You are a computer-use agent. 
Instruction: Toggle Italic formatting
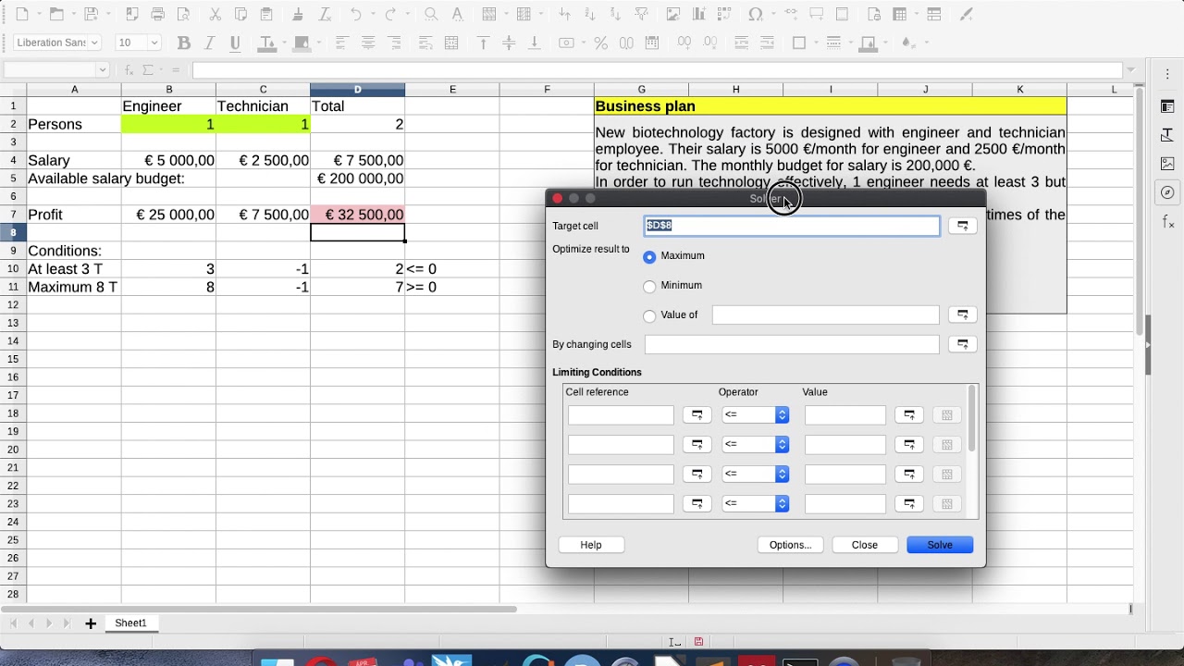pyautogui.click(x=209, y=43)
